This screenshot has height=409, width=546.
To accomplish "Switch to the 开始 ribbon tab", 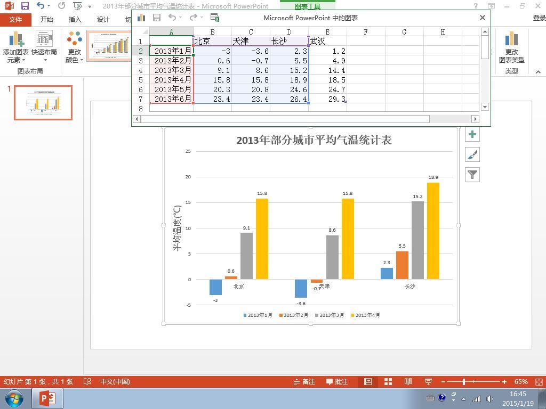I will [x=47, y=20].
